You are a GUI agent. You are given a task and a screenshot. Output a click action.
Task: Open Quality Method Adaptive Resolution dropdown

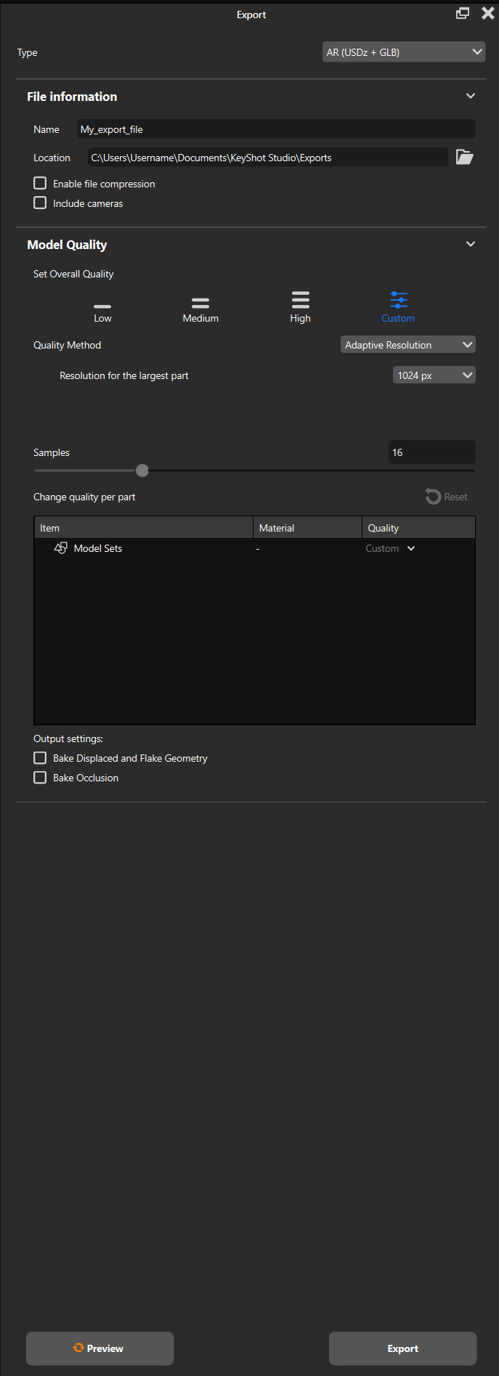pyautogui.click(x=407, y=345)
